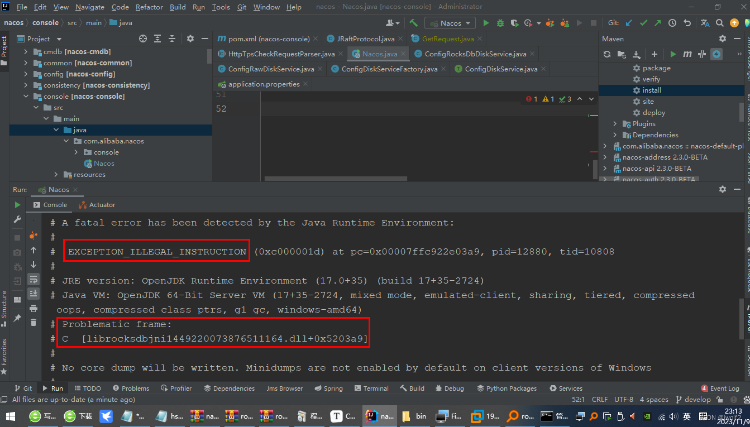Open Project panel options gear
750x427 pixels.
coord(190,39)
